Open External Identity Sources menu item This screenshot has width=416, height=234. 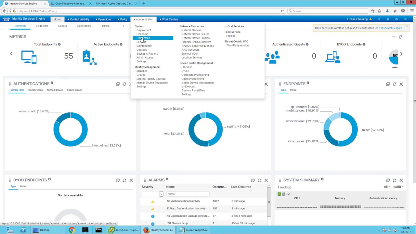click(151, 79)
